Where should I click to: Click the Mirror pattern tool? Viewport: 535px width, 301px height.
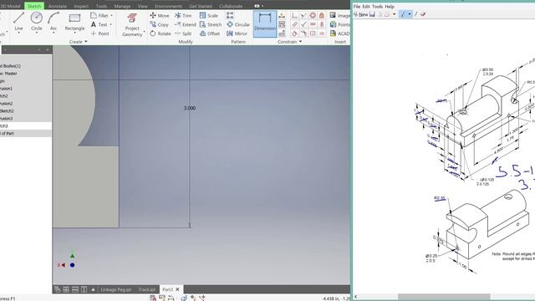pyautogui.click(x=237, y=33)
